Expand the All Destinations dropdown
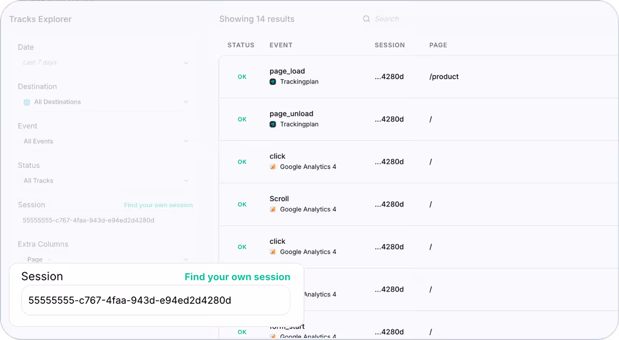 tap(105, 102)
